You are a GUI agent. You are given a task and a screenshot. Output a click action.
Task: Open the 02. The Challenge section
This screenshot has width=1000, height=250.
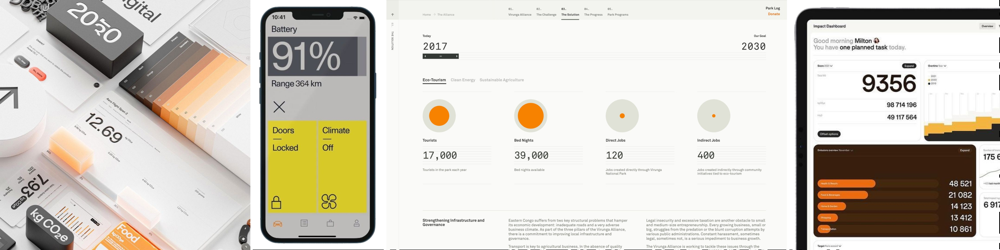546,12
